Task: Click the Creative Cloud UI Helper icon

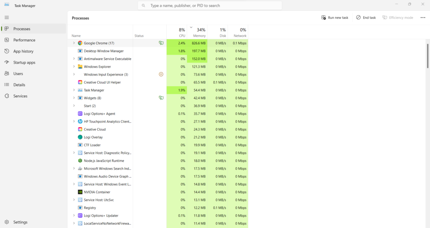Action: [x=80, y=82]
